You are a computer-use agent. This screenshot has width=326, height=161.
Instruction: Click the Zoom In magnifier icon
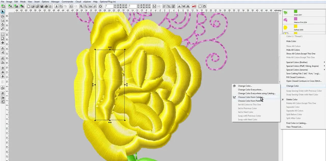point(81,6)
